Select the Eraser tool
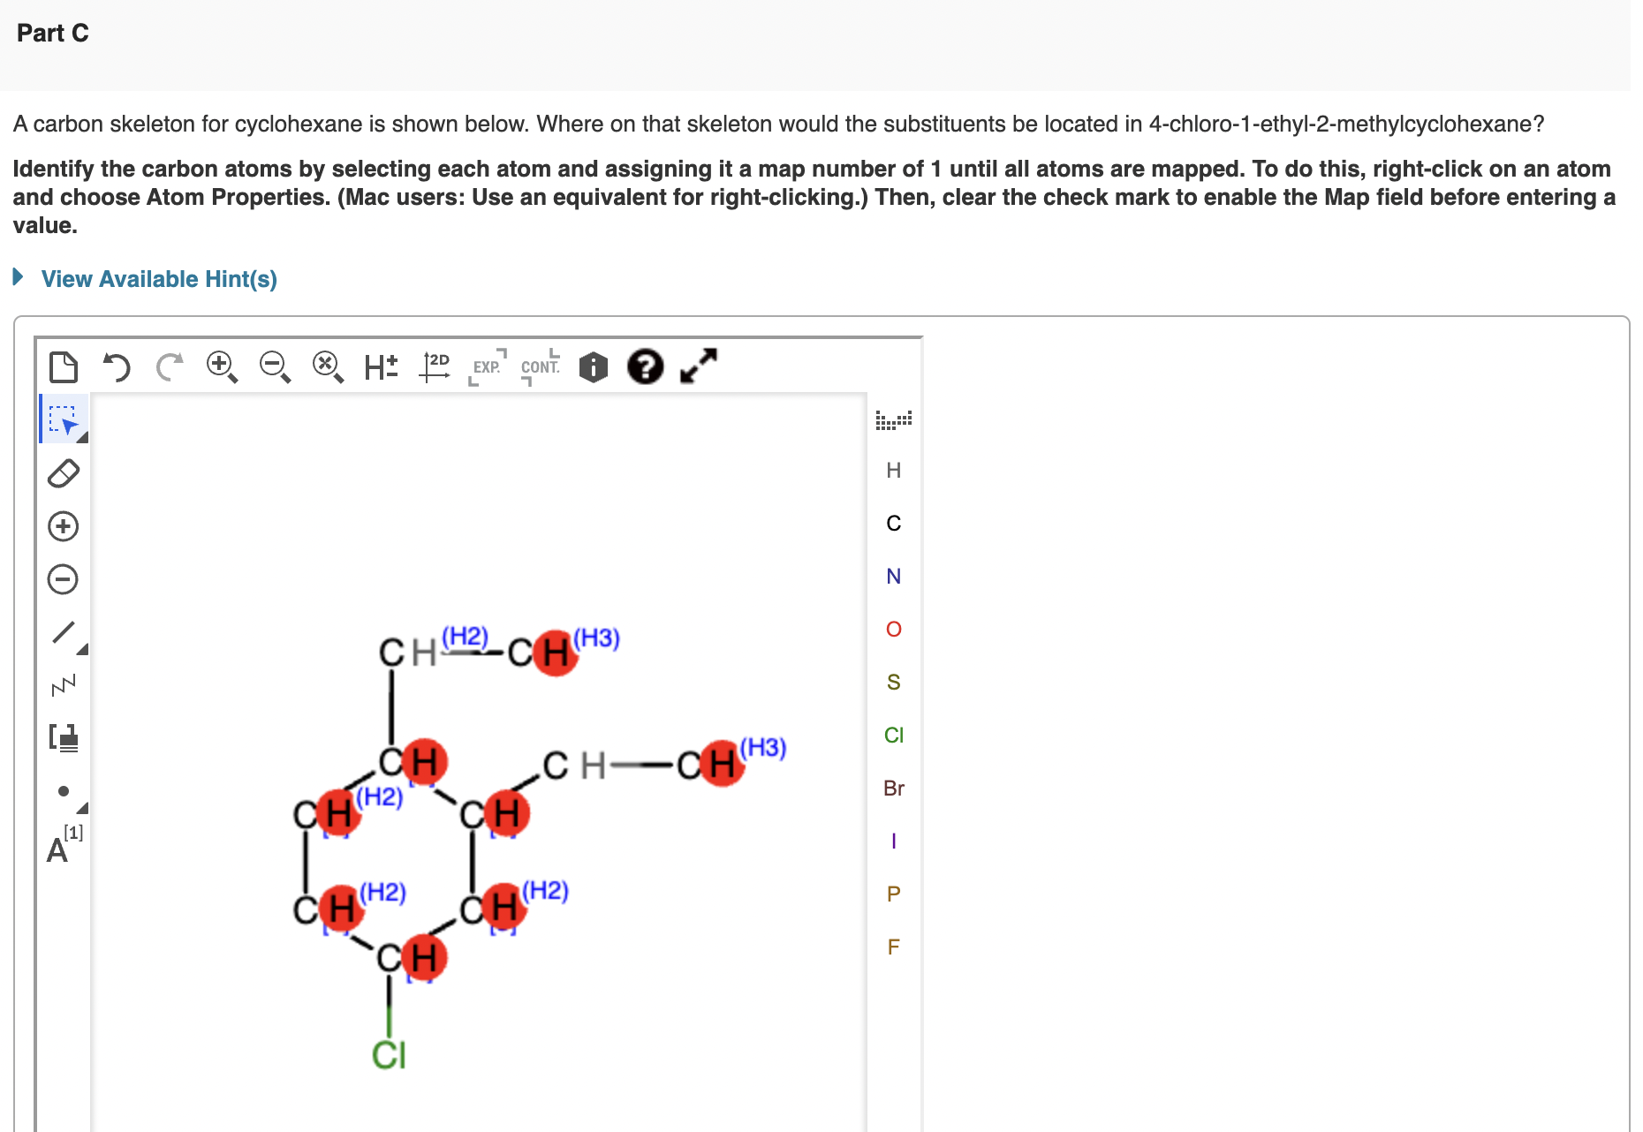Image resolution: width=1643 pixels, height=1132 pixels. pos(63,473)
